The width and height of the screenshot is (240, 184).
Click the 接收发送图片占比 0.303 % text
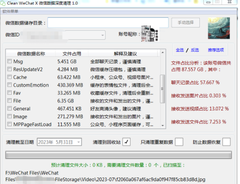click(x=199, y=95)
